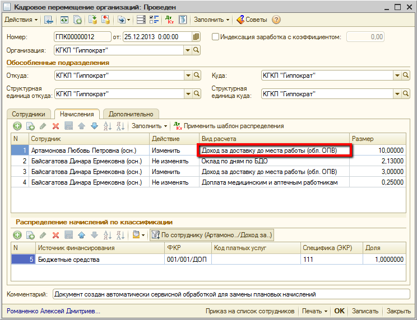Move the accrual row down with the arrow

coord(94,126)
